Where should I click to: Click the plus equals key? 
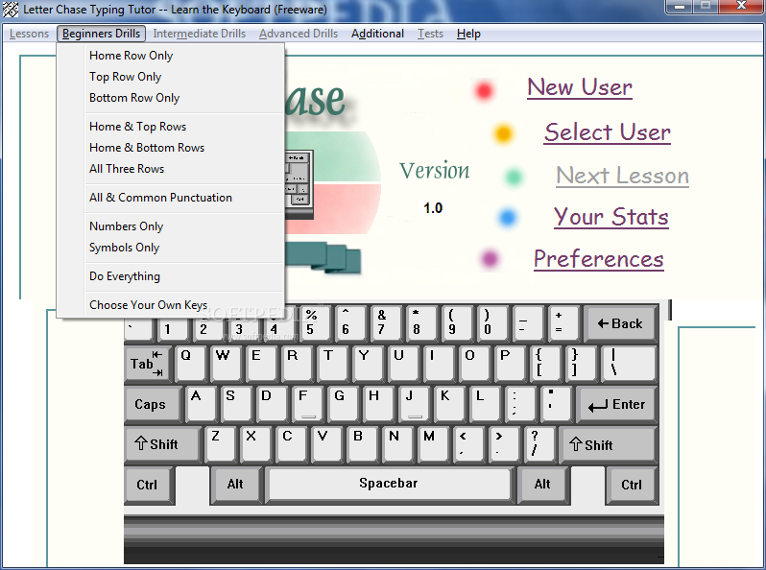pyautogui.click(x=563, y=322)
